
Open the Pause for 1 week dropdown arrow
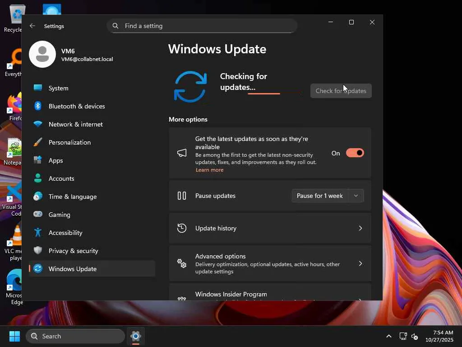356,196
